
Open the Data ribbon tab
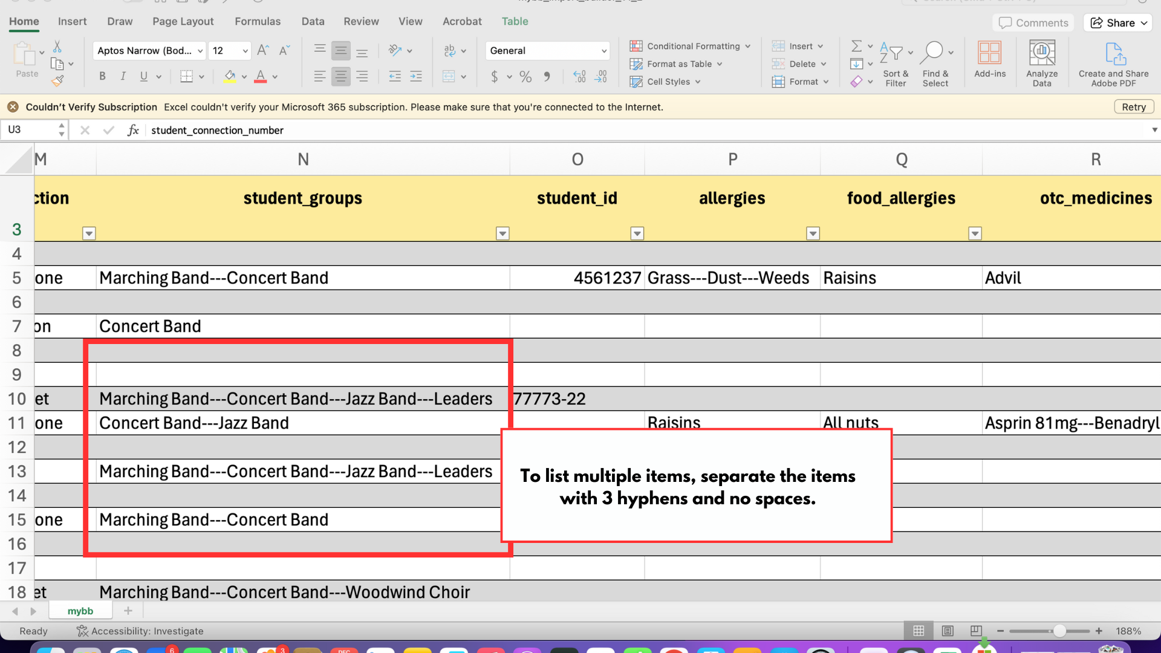coord(313,21)
